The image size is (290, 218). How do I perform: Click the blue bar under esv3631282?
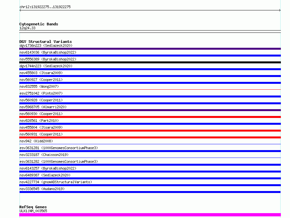(150, 165)
